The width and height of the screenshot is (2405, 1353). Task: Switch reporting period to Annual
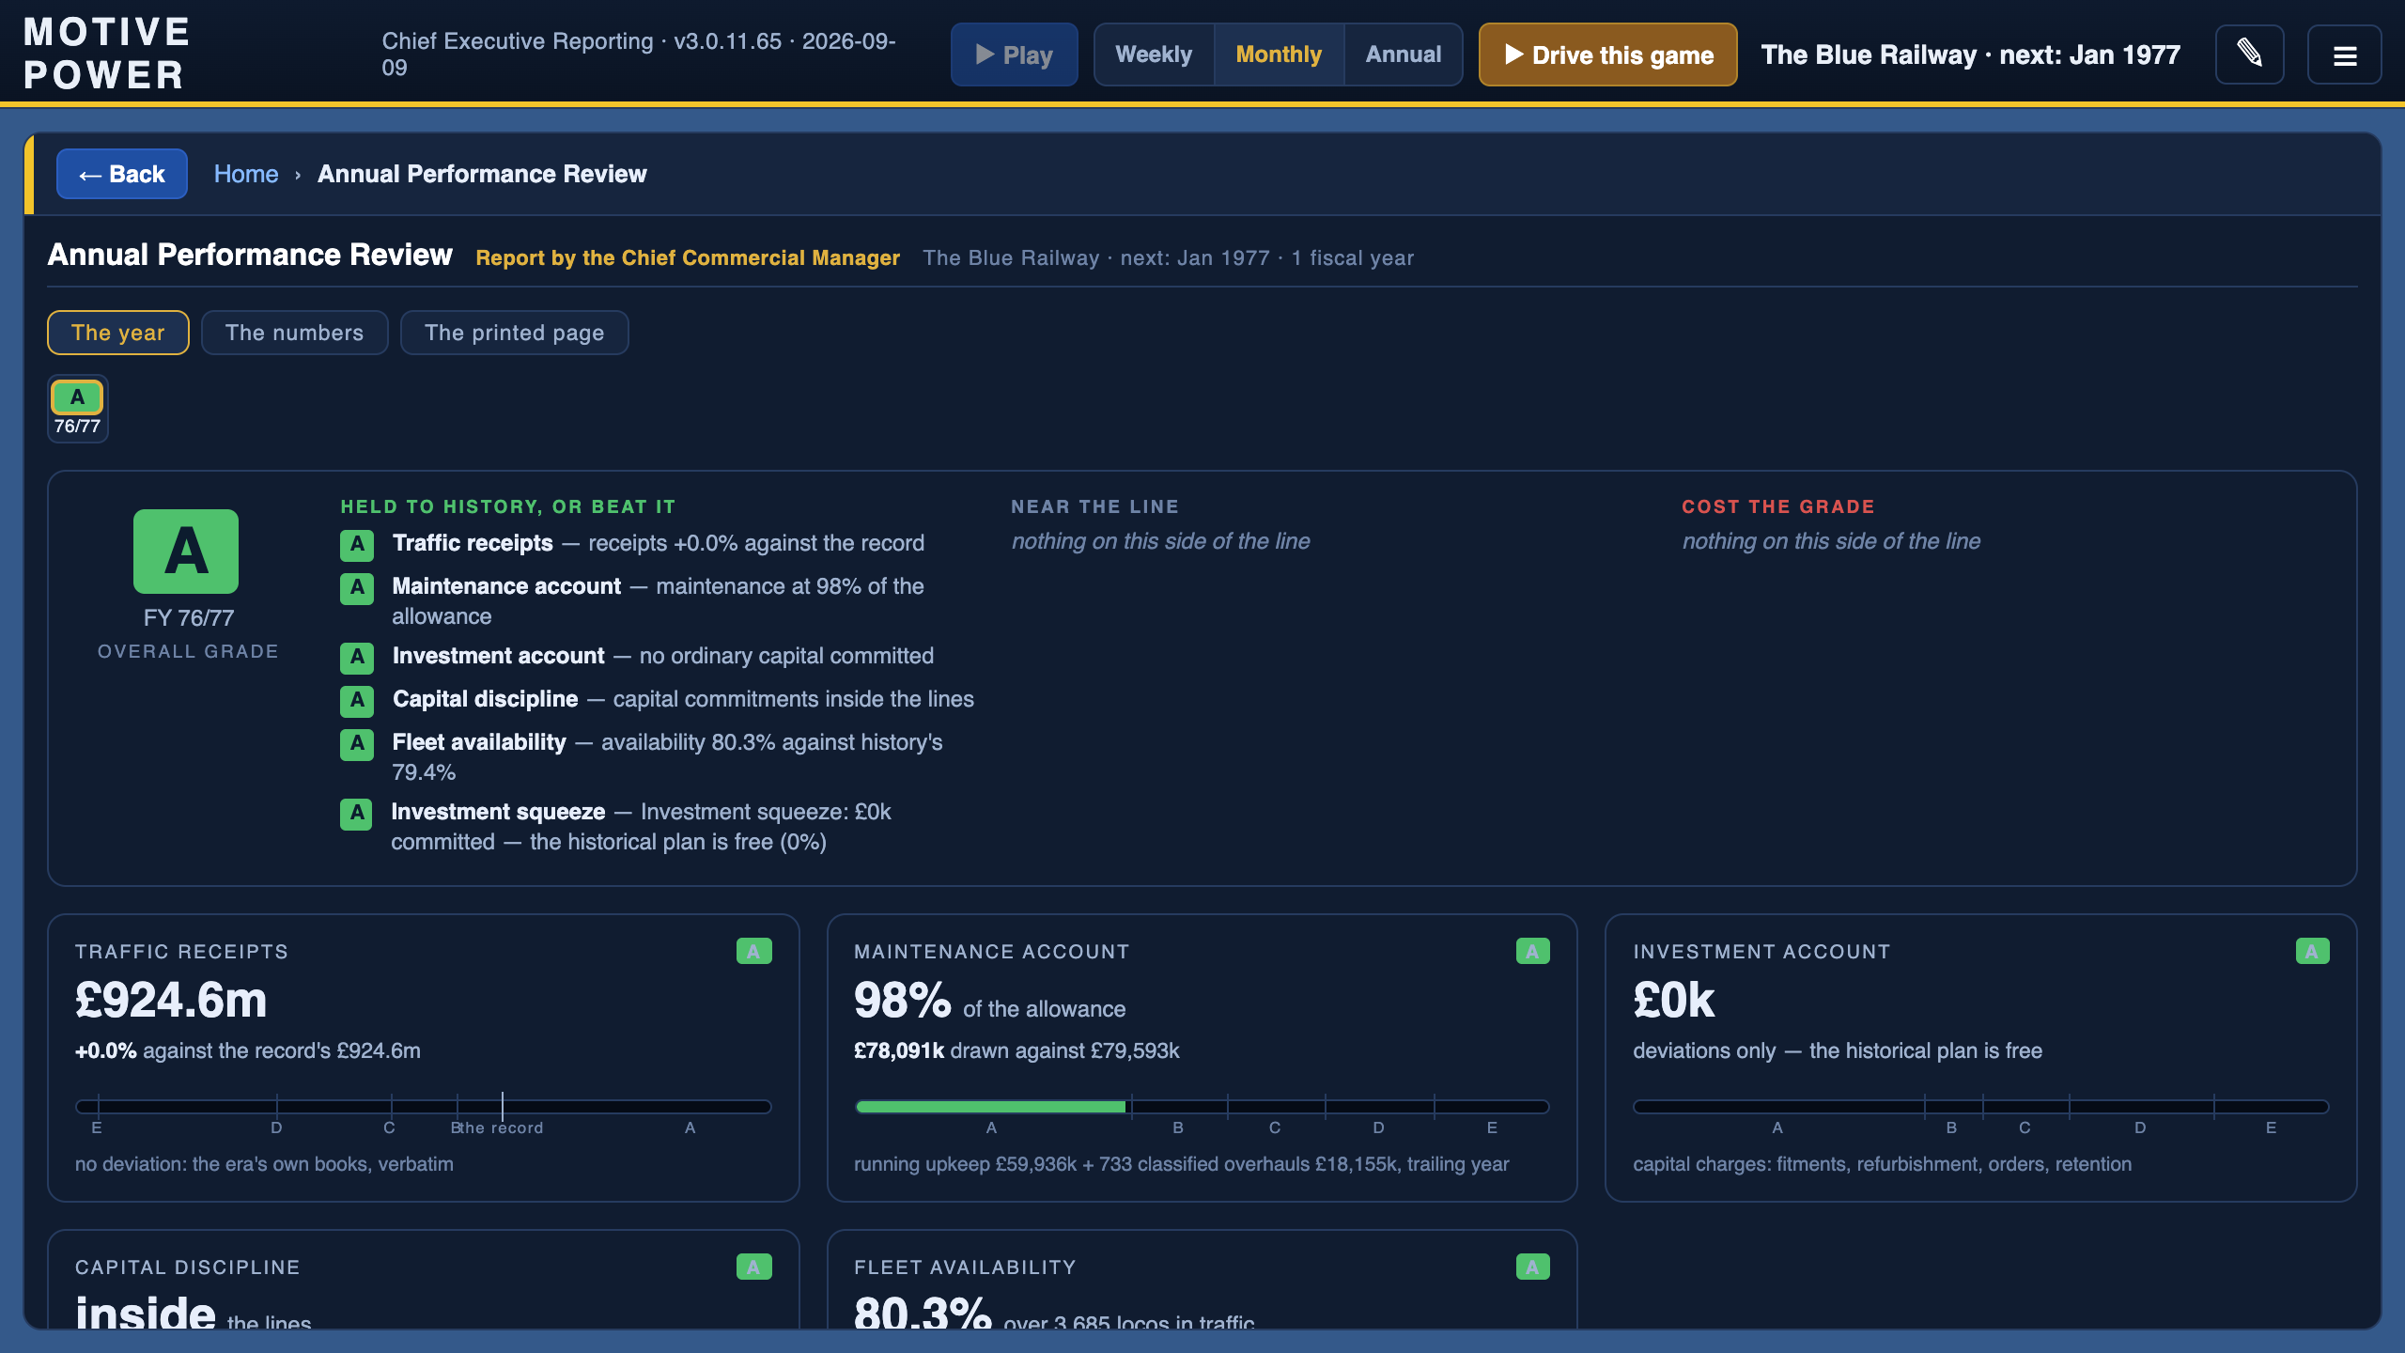click(x=1404, y=54)
